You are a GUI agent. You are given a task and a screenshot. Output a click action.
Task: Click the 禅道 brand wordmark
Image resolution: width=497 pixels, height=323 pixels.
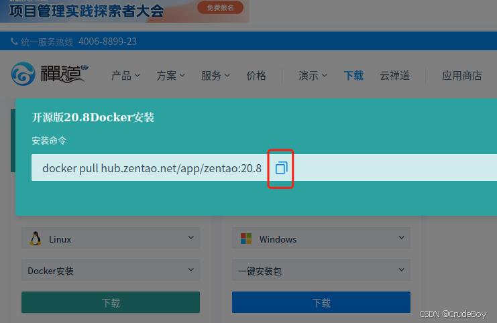coord(64,74)
